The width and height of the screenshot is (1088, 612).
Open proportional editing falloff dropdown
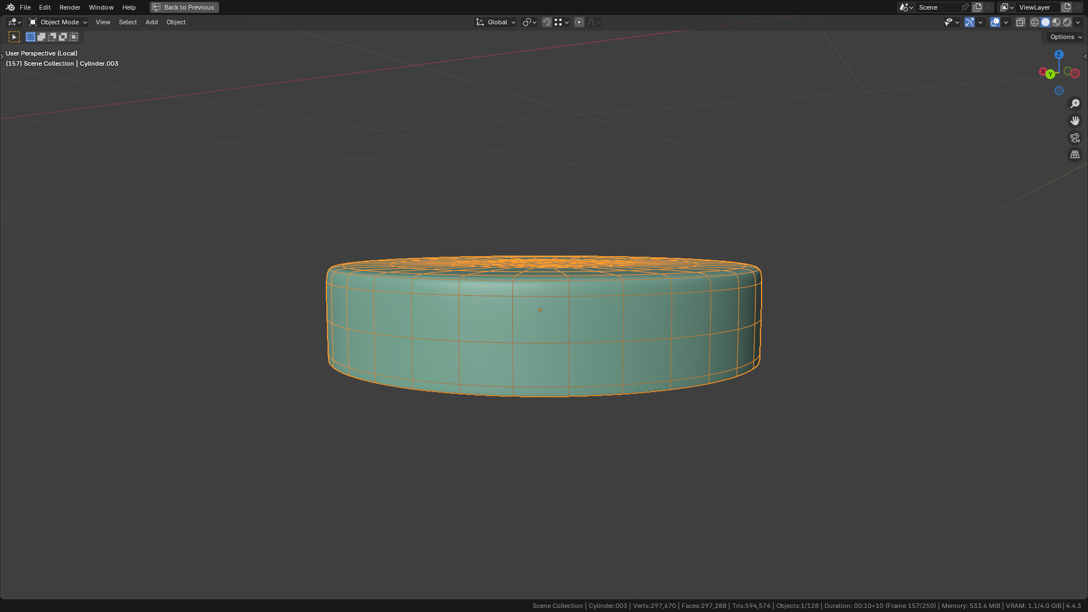tap(594, 22)
